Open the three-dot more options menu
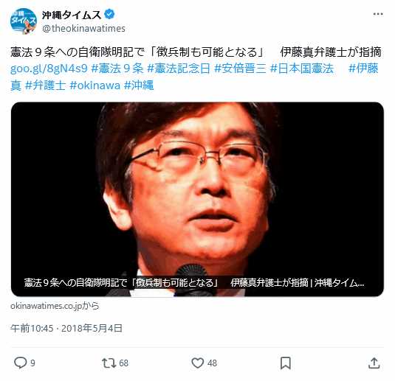The width and height of the screenshot is (395, 381). tap(378, 14)
